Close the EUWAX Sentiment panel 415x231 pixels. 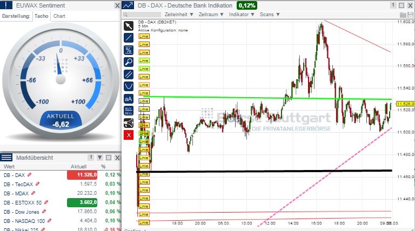click(x=117, y=5)
